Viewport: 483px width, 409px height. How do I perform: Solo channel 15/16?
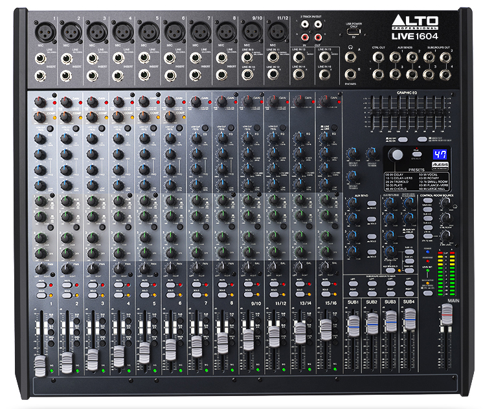click(326, 294)
